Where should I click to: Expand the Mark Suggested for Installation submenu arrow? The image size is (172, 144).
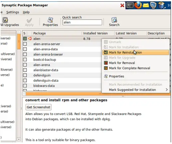click(x=167, y=90)
